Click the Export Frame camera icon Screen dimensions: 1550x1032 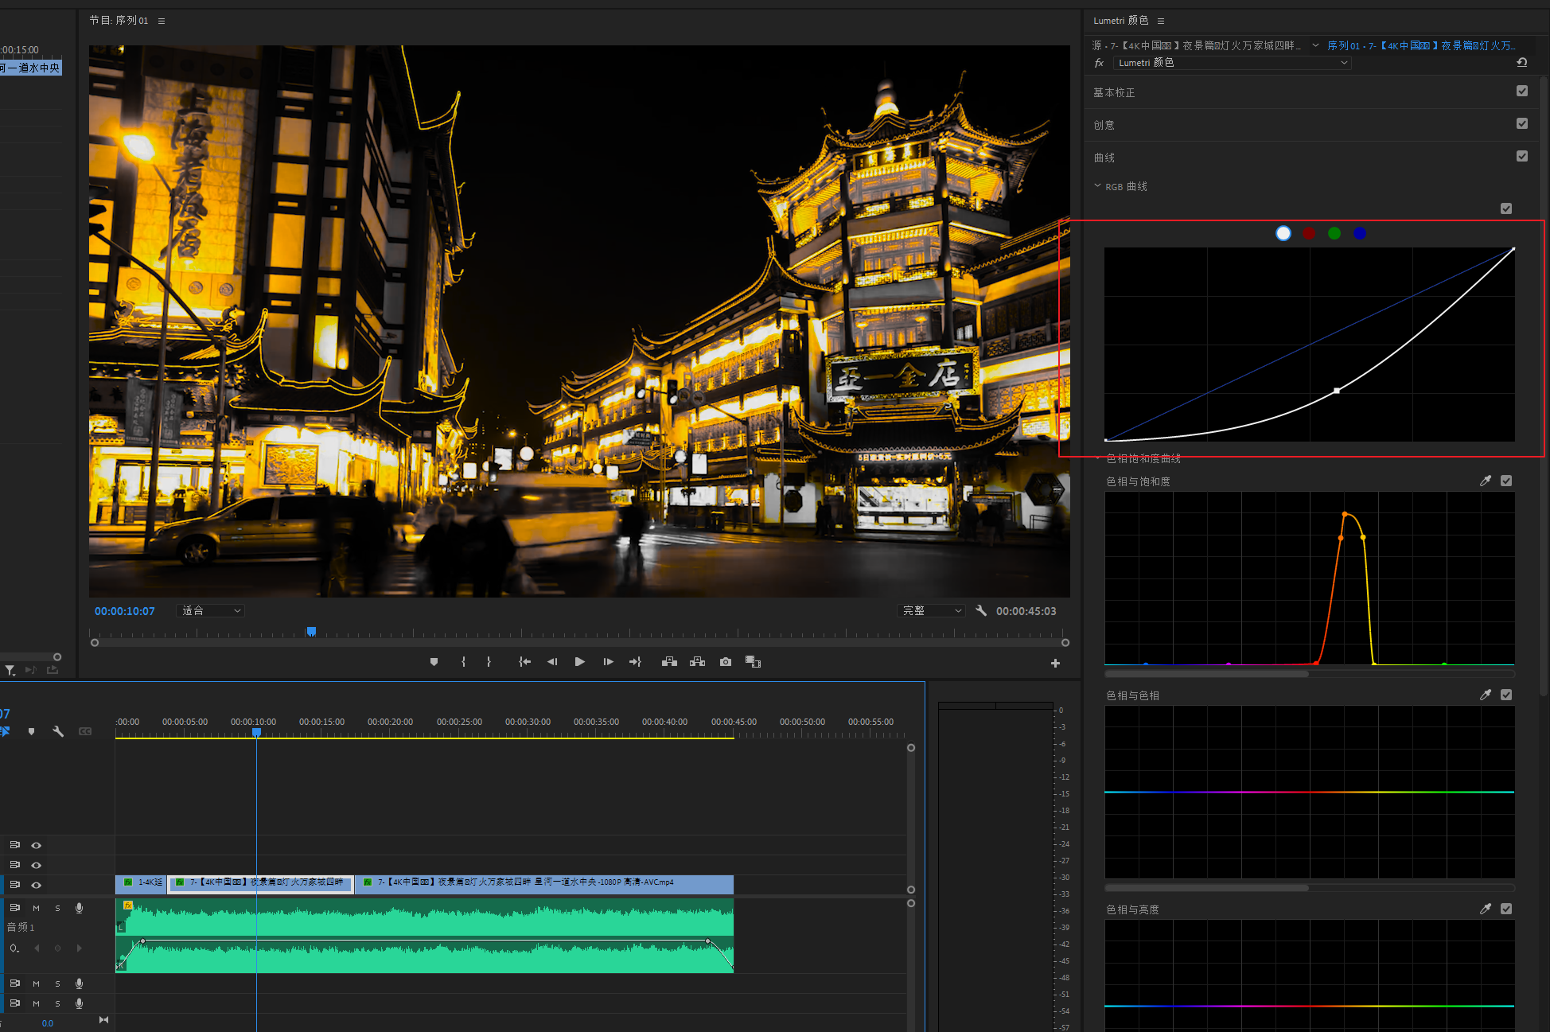725,662
